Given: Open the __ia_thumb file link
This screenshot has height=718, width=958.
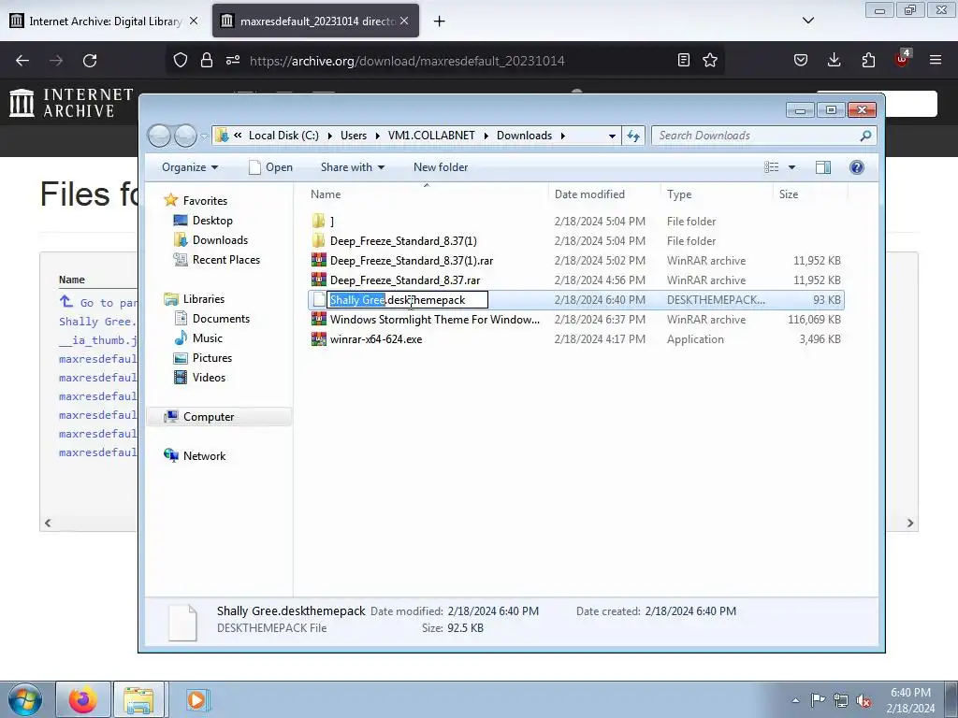Looking at the screenshot, I should [97, 340].
